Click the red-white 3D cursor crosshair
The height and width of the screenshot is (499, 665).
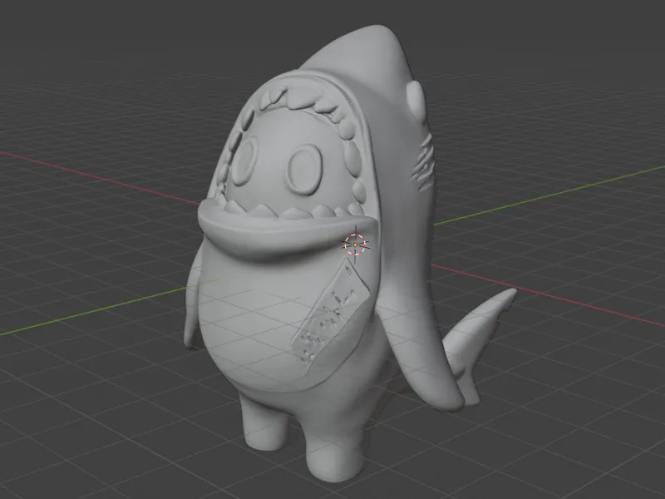point(355,245)
